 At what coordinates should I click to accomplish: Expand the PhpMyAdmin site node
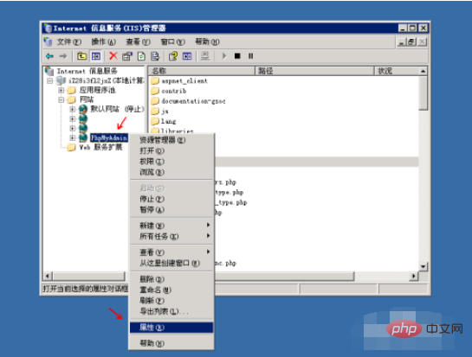point(72,137)
